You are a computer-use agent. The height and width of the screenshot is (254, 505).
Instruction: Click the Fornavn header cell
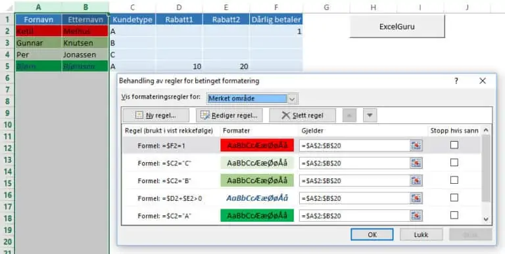(x=38, y=20)
